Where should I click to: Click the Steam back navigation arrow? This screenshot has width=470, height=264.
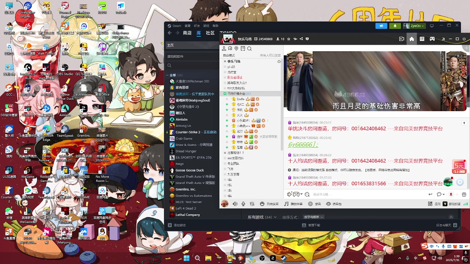170,33
